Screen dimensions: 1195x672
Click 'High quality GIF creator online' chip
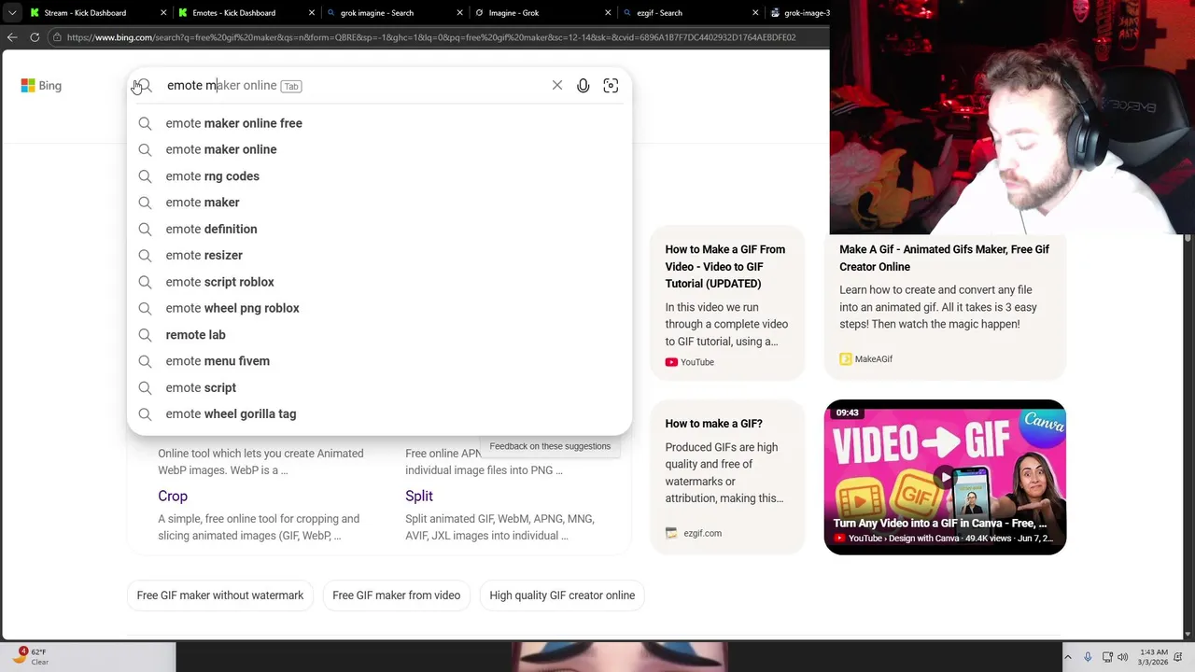coord(562,595)
